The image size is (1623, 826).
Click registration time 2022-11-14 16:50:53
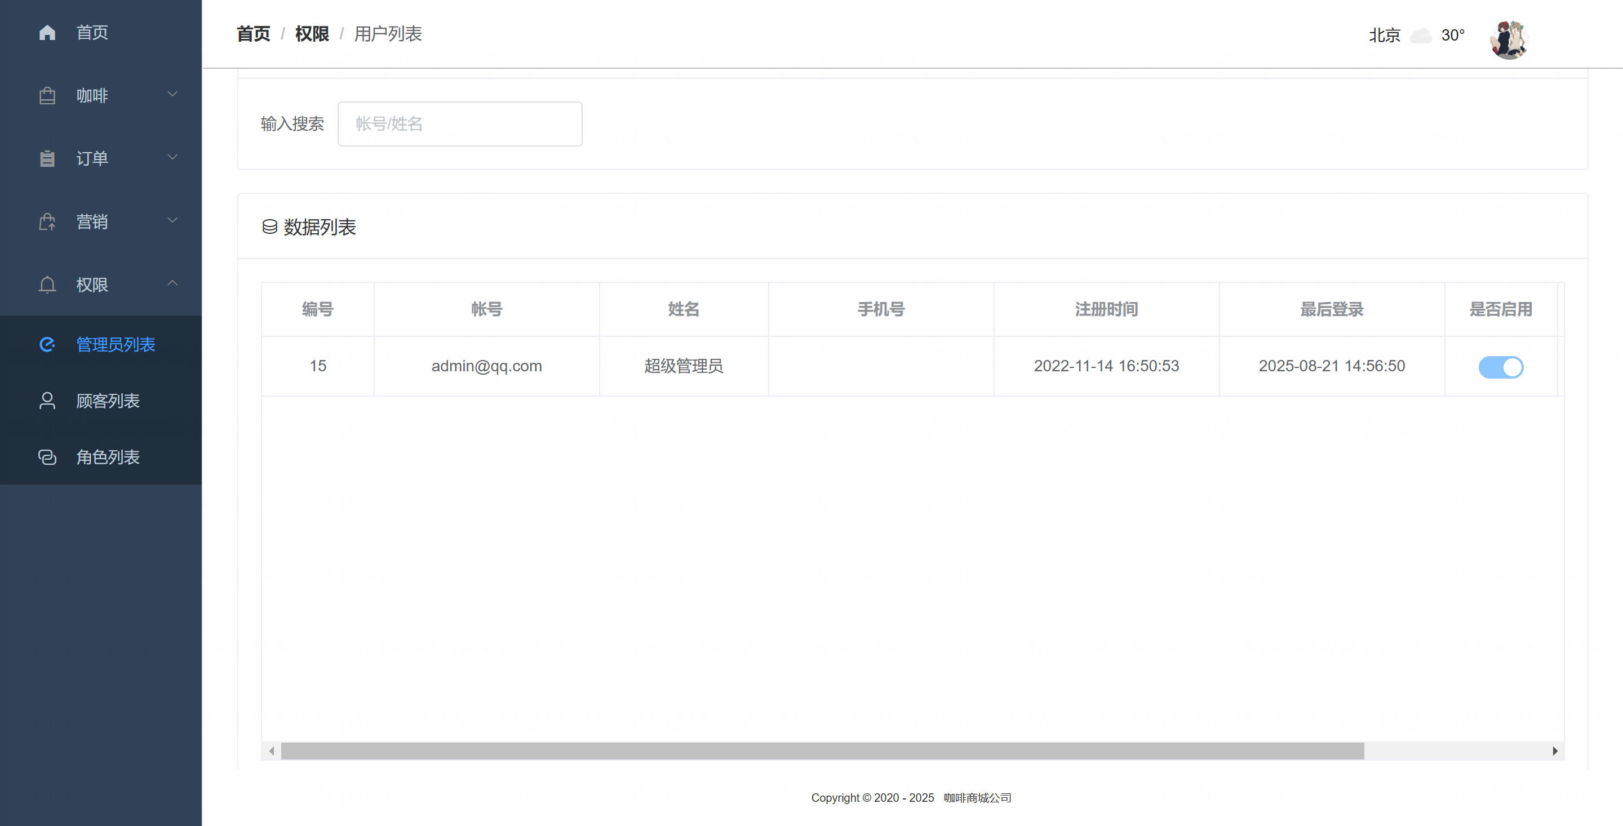(1106, 366)
